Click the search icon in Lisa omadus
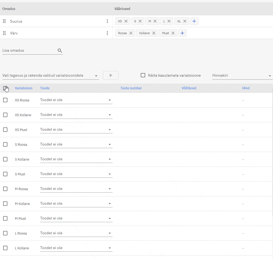Viewport: 273px width, 259px height. tap(60, 51)
